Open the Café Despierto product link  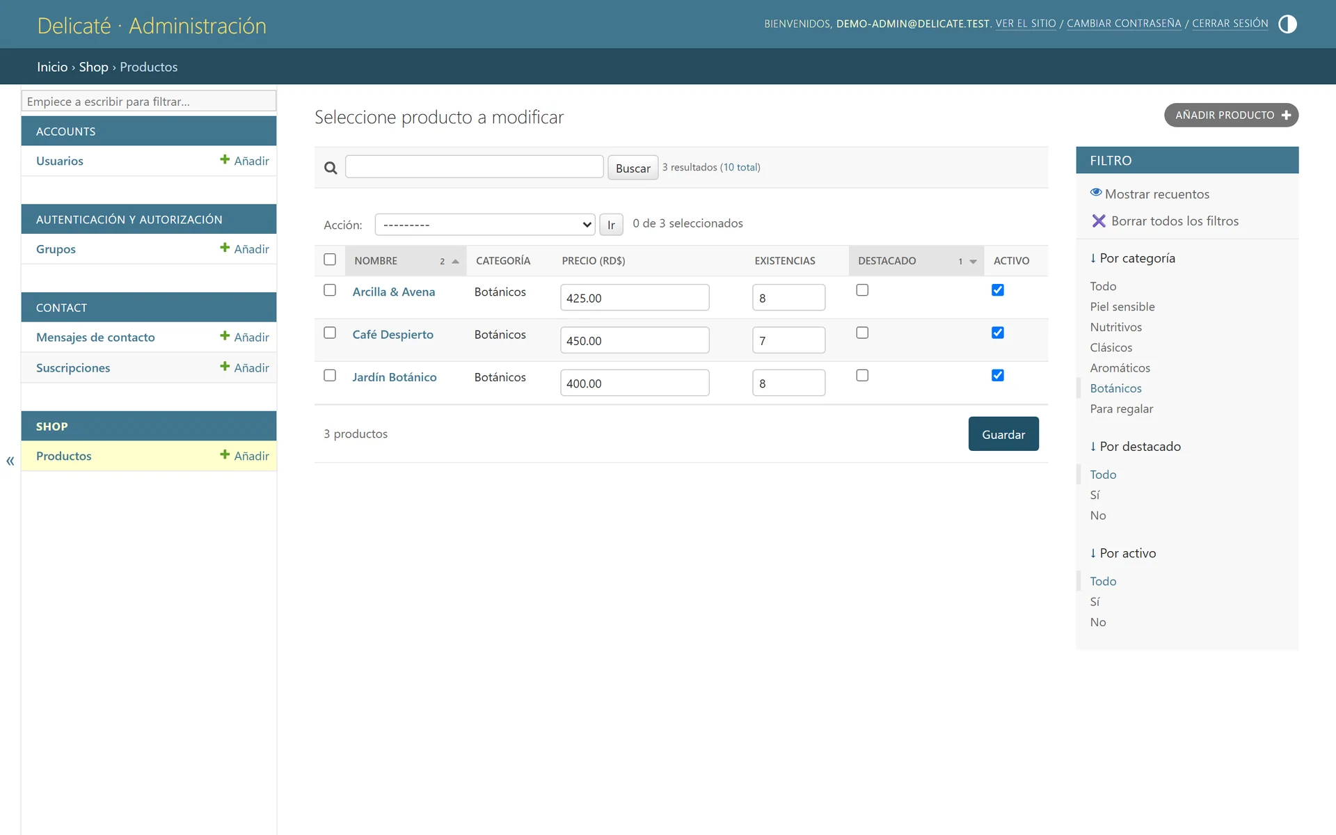(x=392, y=334)
